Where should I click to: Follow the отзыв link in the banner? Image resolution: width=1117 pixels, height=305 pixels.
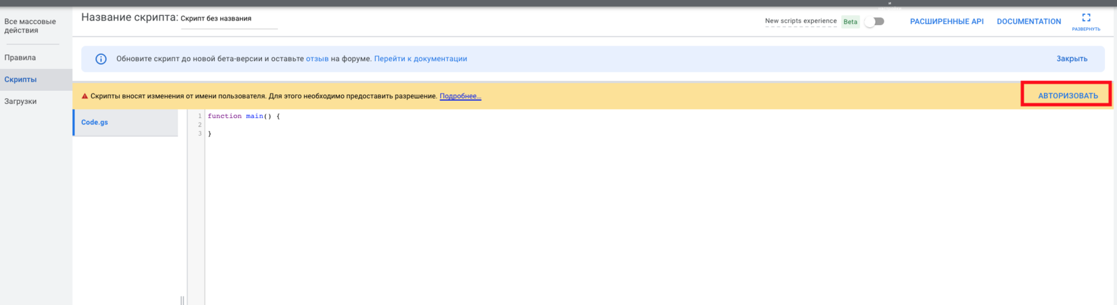pos(317,59)
